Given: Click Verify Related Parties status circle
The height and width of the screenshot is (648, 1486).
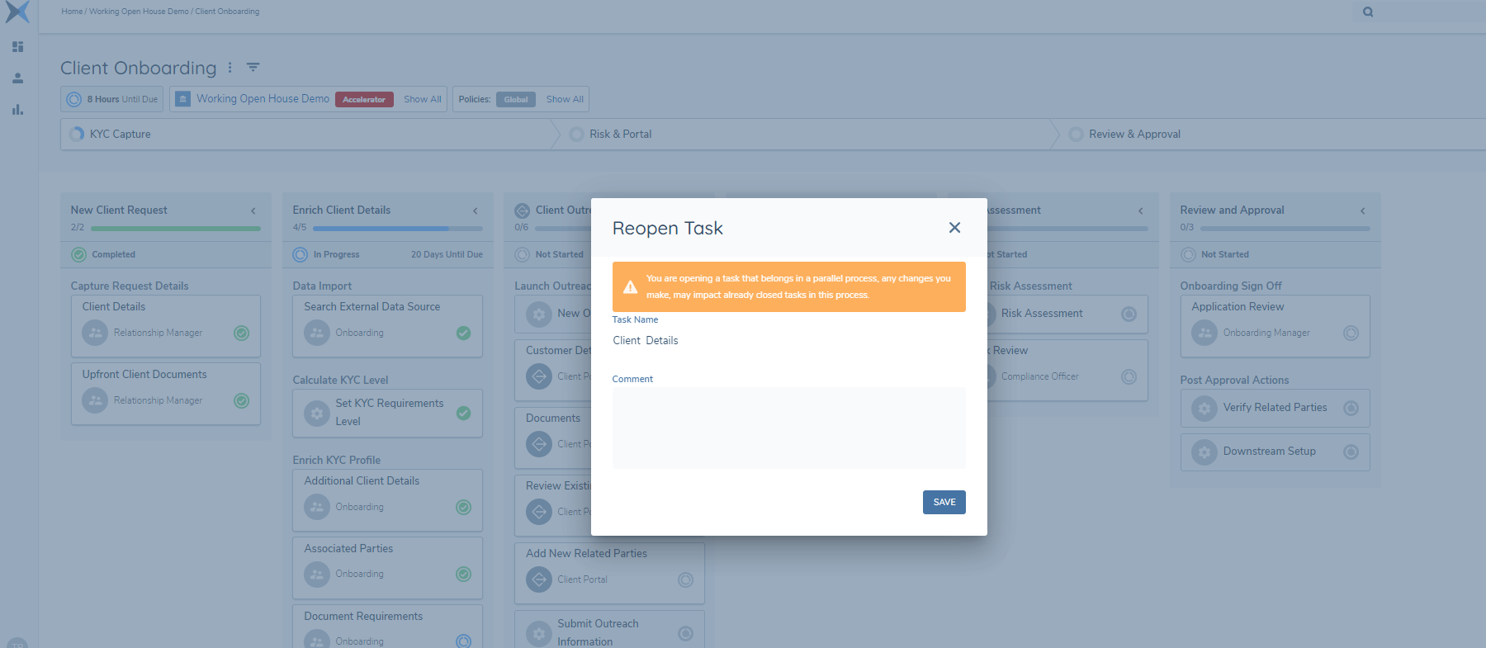Looking at the screenshot, I should coord(1351,408).
